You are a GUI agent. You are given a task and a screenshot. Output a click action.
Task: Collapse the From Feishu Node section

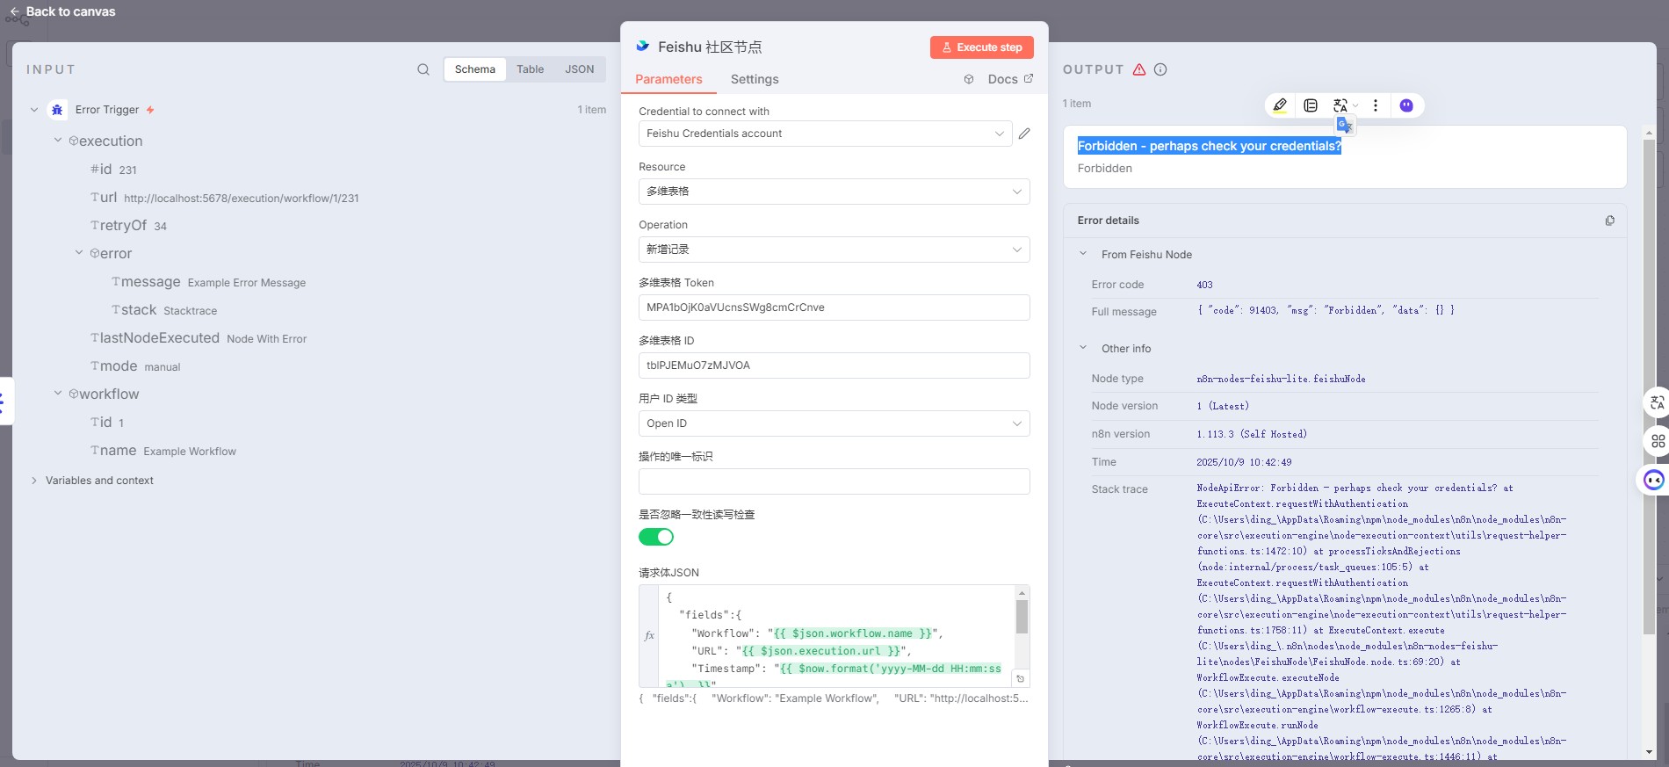tap(1083, 254)
